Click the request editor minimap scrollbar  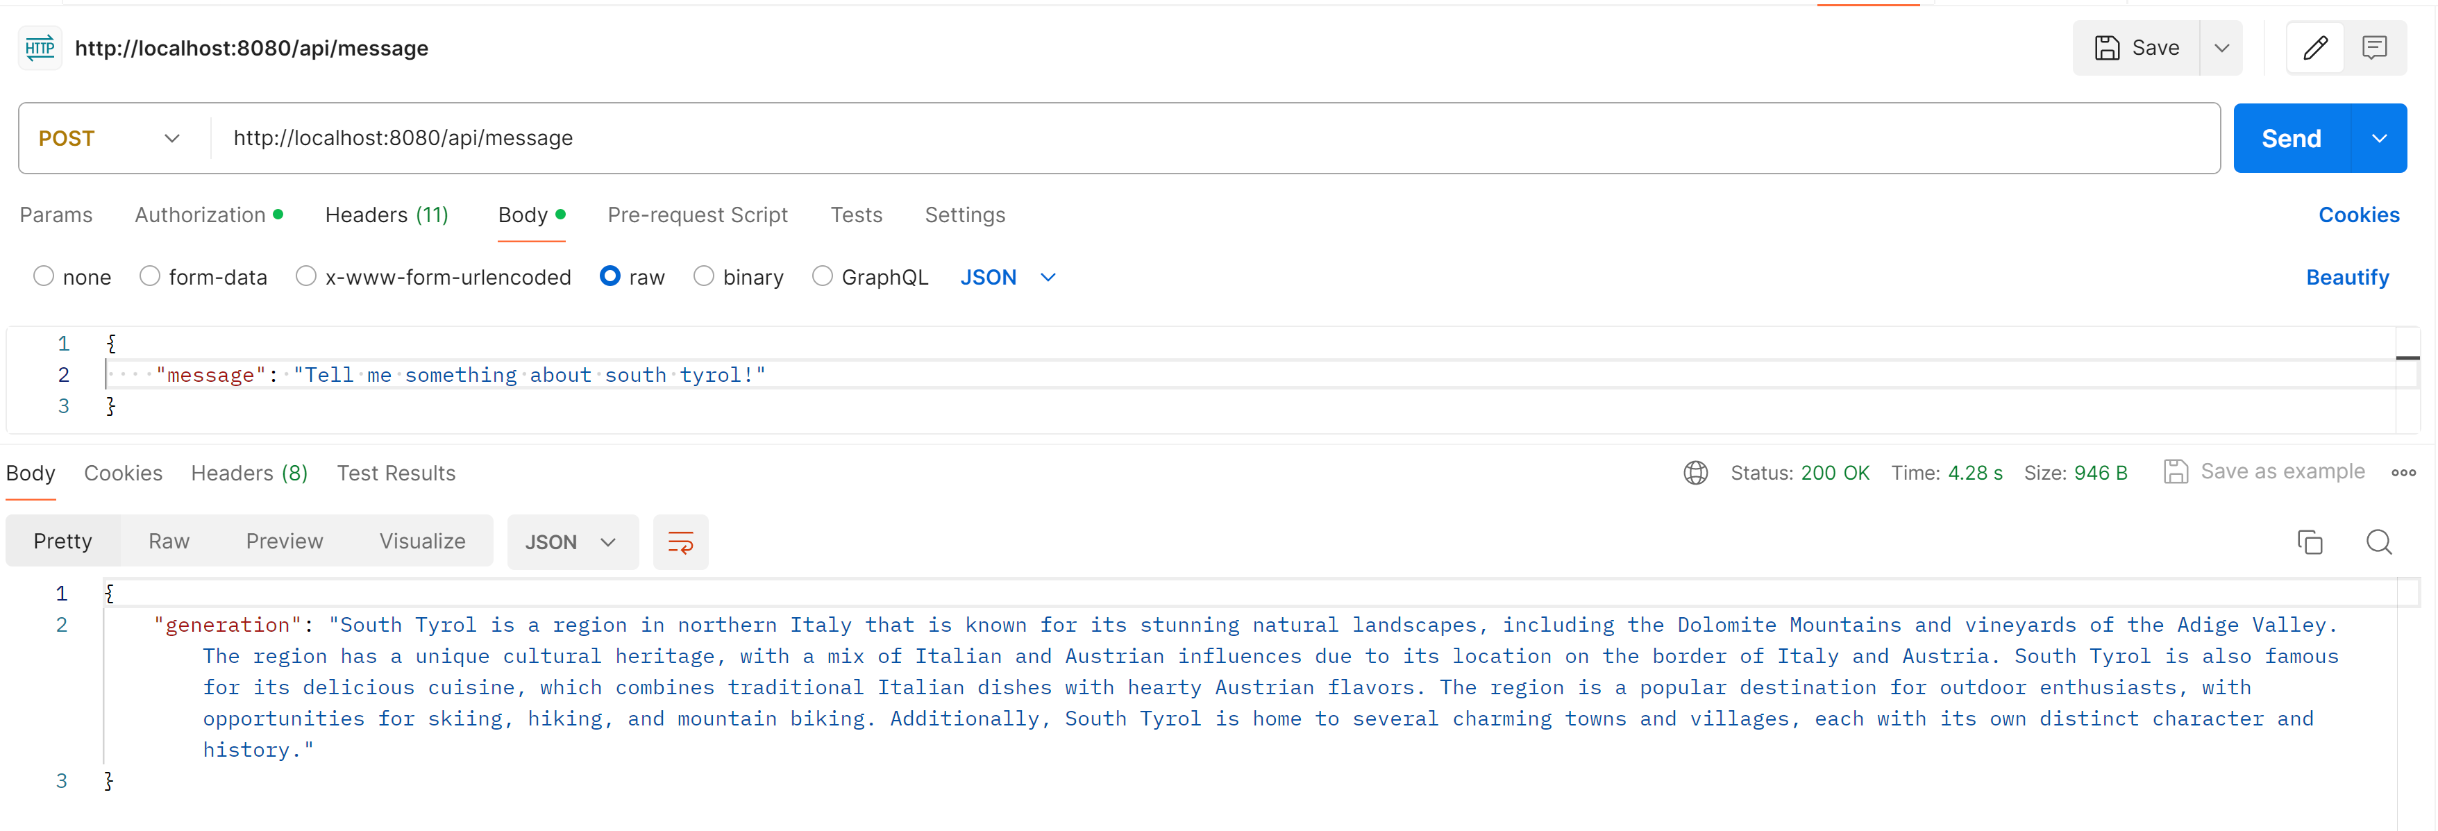tap(2407, 359)
